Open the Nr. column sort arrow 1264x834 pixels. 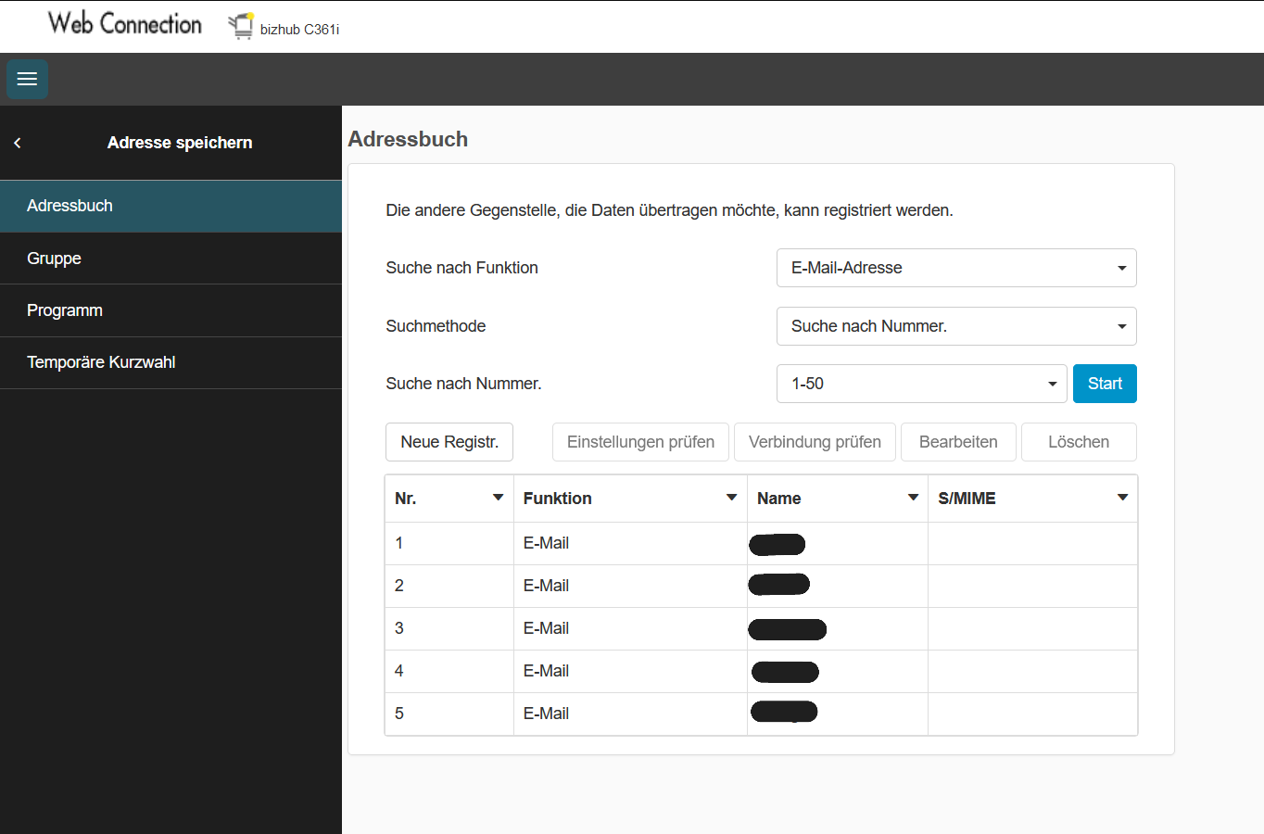tap(498, 498)
